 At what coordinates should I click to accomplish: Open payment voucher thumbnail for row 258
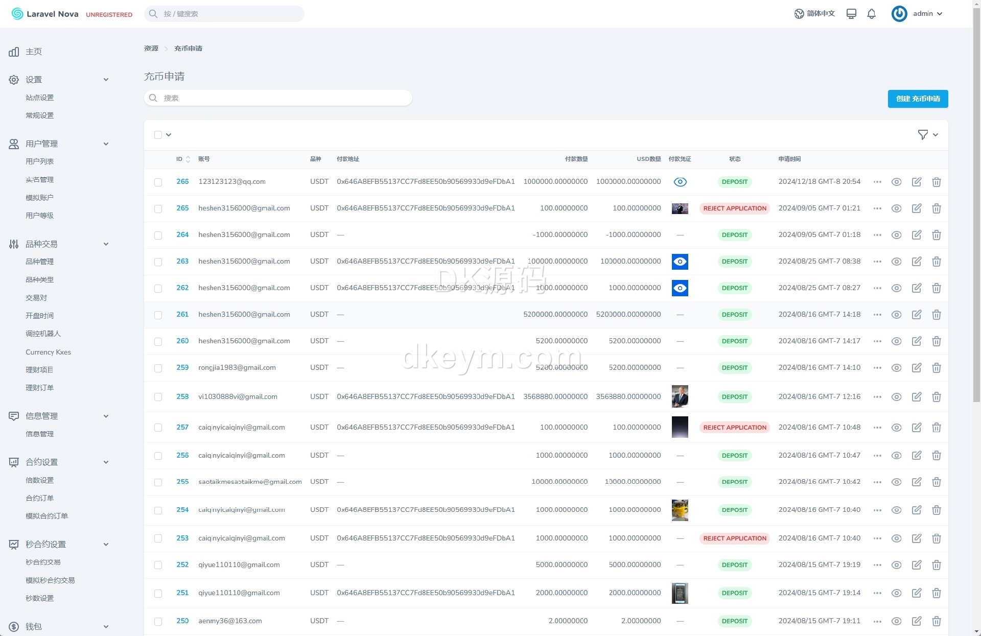coord(680,396)
